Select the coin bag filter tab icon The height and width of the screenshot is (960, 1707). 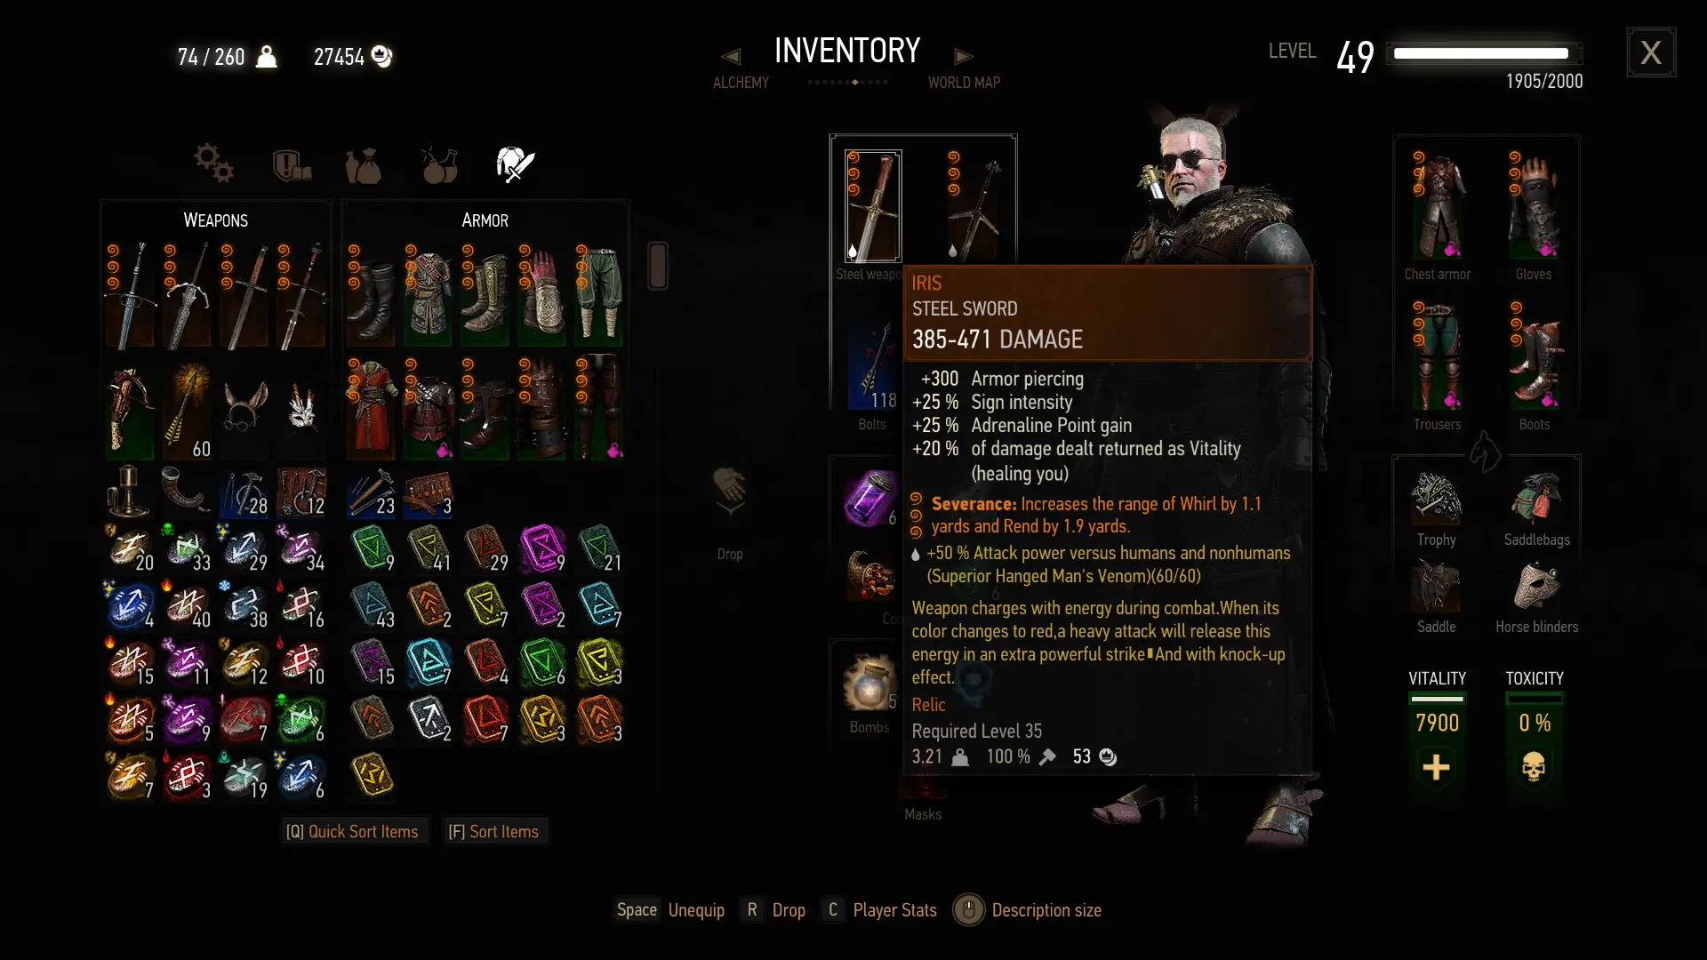[363, 165]
